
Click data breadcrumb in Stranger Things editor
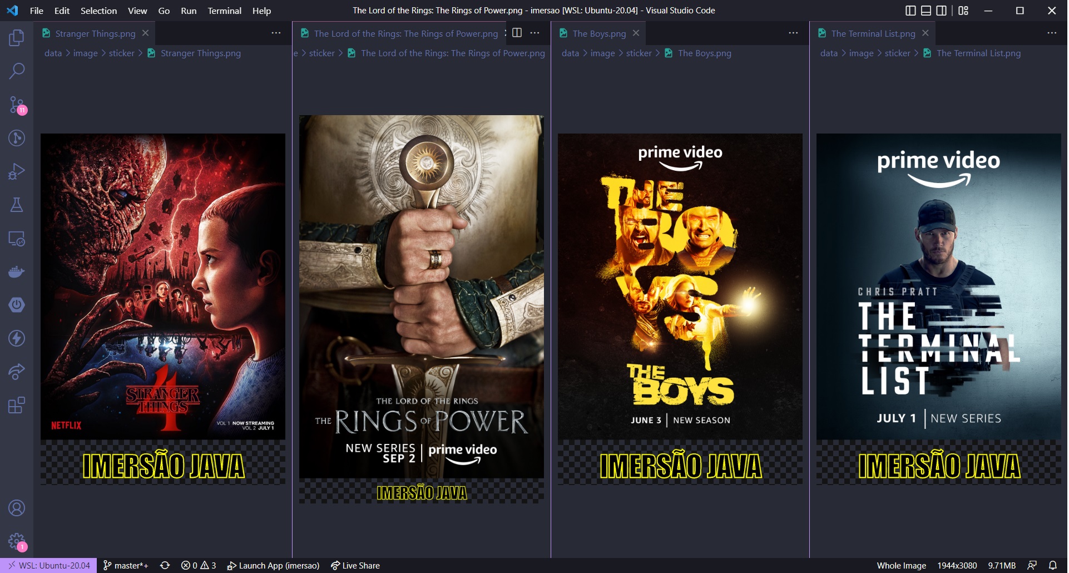[x=53, y=53]
